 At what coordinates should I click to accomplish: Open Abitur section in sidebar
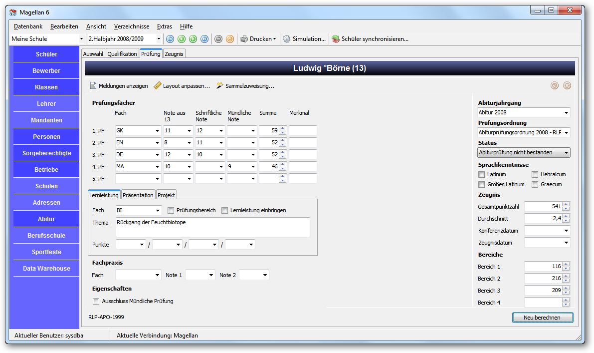click(x=46, y=219)
